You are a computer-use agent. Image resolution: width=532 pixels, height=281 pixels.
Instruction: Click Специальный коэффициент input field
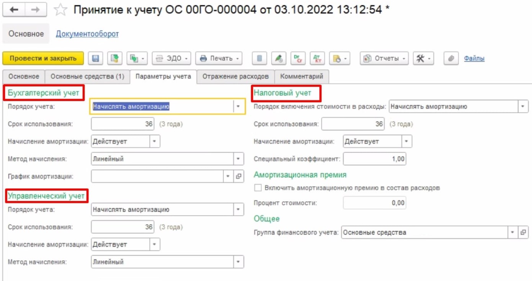[374, 159]
